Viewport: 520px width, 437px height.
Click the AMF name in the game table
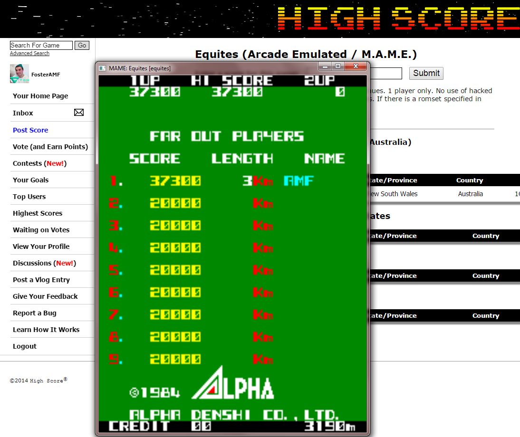[299, 181]
